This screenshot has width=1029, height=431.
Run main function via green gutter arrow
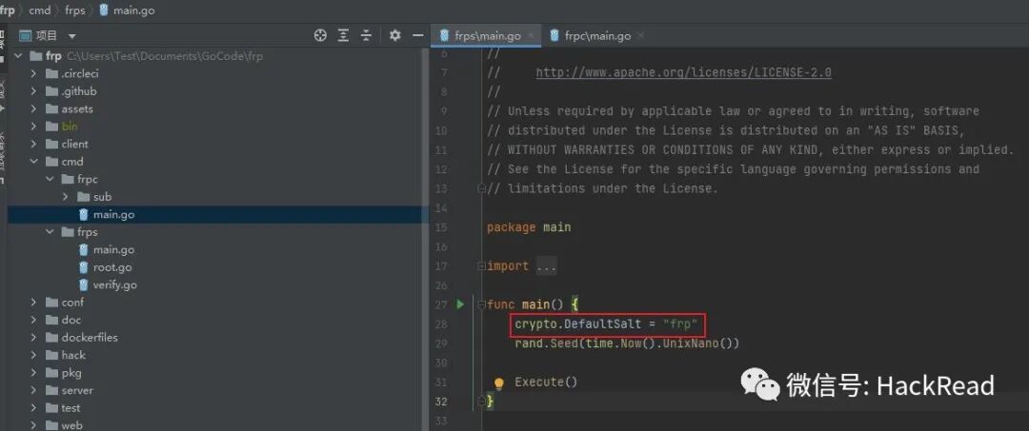[x=460, y=304]
